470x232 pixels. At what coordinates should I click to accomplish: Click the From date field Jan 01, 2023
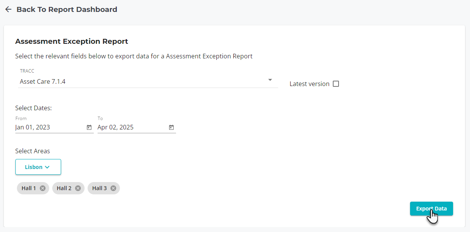click(54, 128)
